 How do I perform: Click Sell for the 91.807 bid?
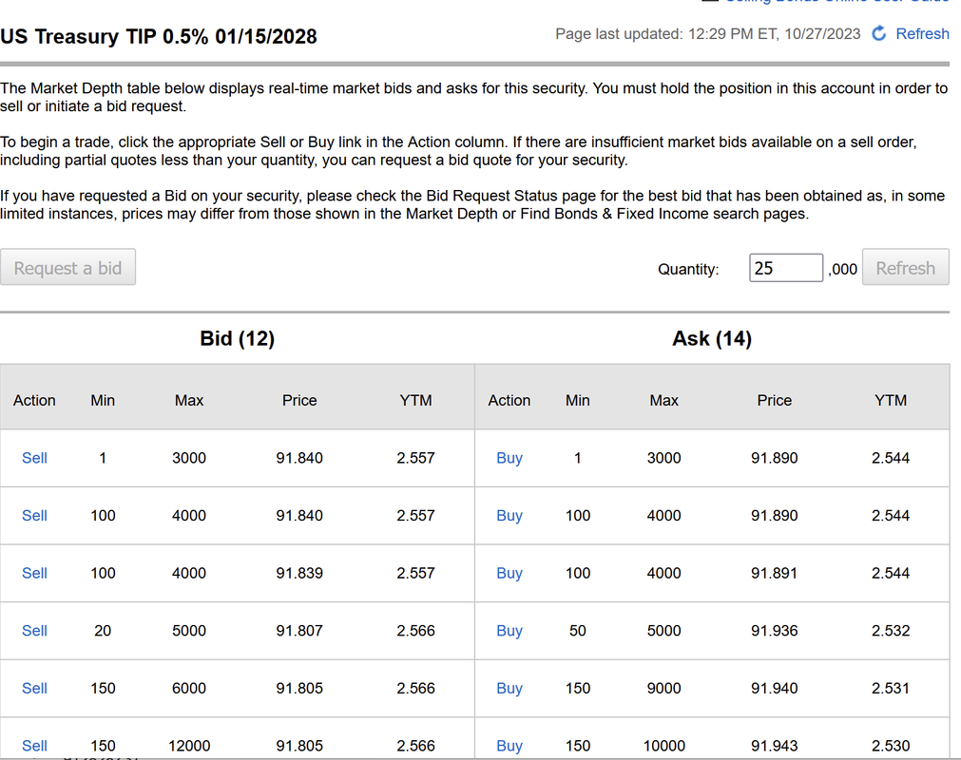pos(34,631)
